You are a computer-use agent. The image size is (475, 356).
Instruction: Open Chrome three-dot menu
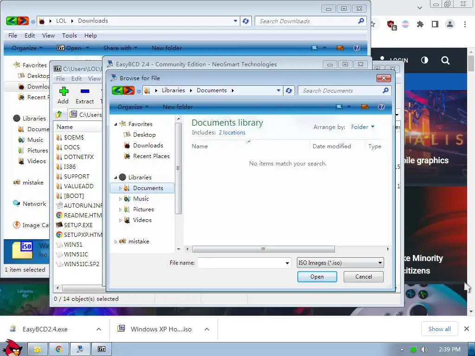point(465,24)
